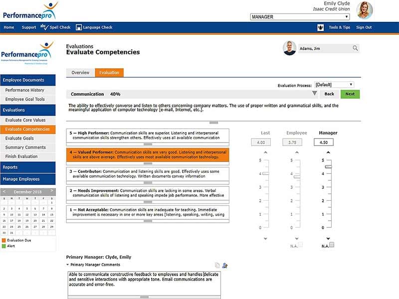Open the Evaluation Process dropdown
Viewport: 399px width, 299px height.
click(334, 84)
